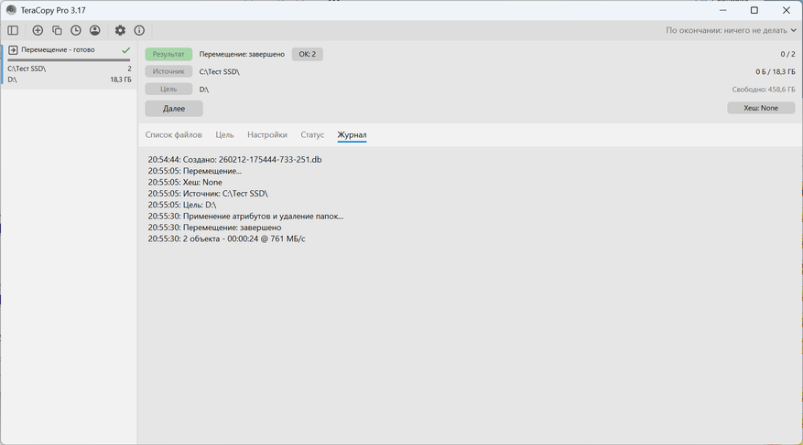Viewport: 803px width, 445px height.
Task: Add a new transfer with plus icon
Action: (38, 31)
